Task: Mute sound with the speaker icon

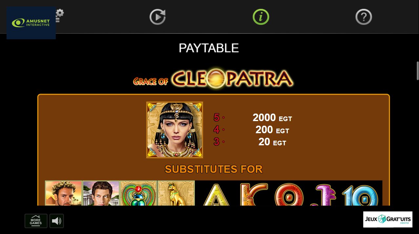Action: click(x=57, y=221)
